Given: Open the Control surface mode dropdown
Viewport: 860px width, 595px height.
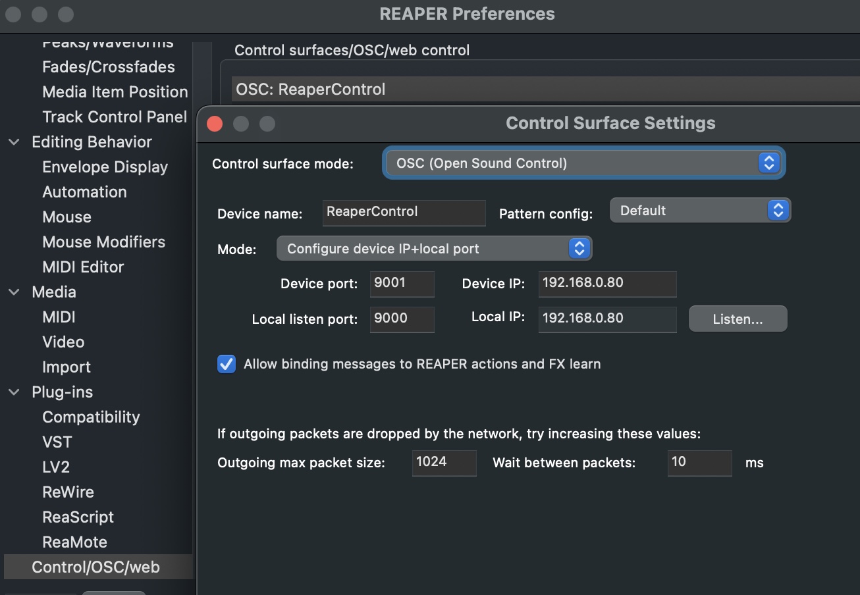Looking at the screenshot, I should pyautogui.click(x=583, y=163).
